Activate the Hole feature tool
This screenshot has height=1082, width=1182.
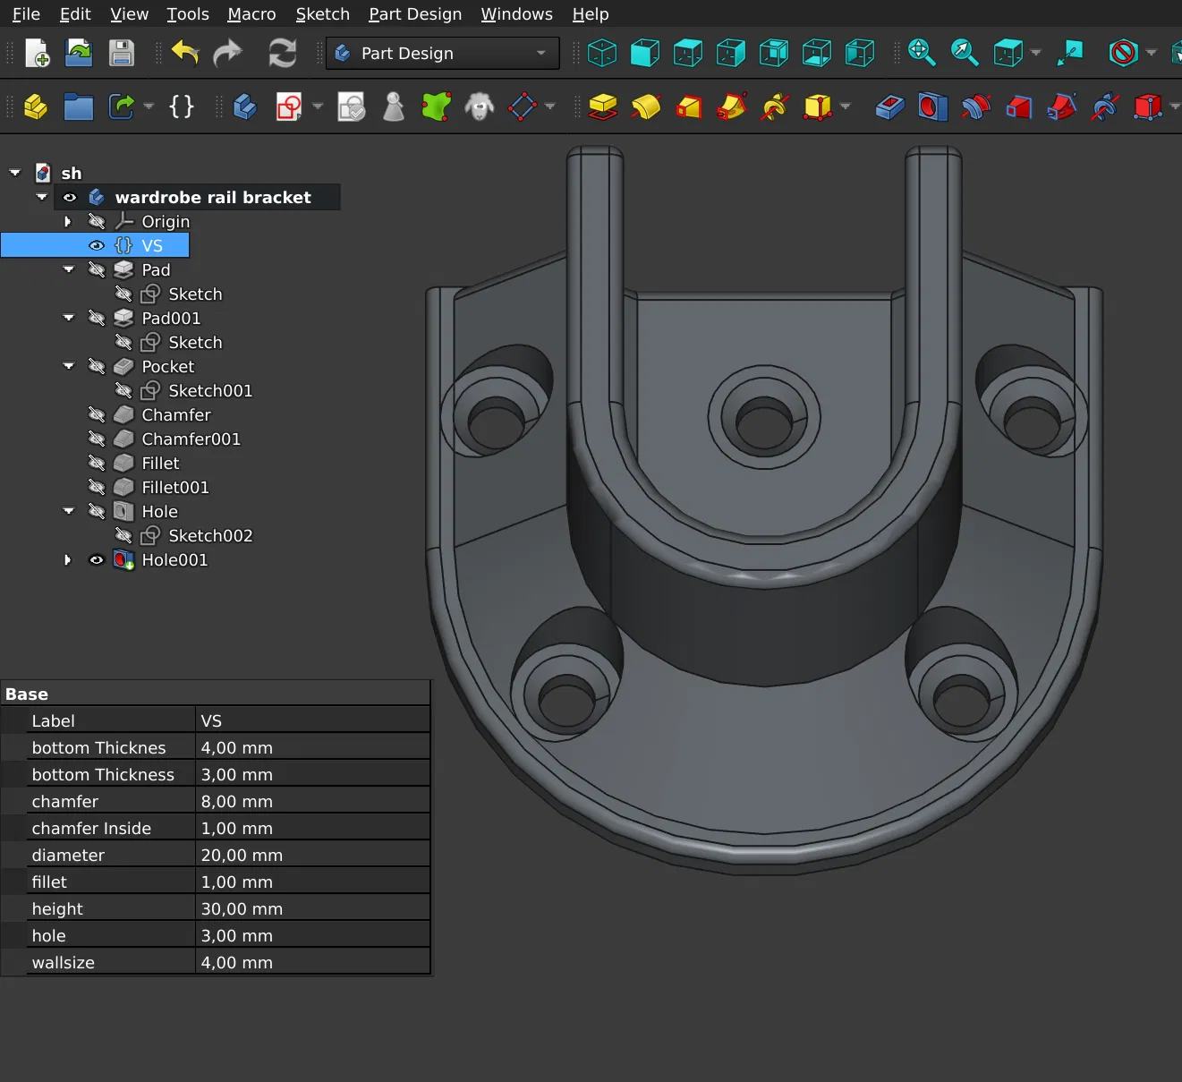tap(932, 107)
